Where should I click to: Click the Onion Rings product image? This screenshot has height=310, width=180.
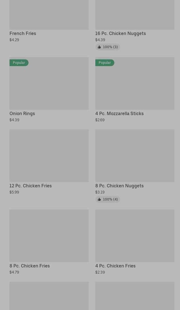pos(49,87)
